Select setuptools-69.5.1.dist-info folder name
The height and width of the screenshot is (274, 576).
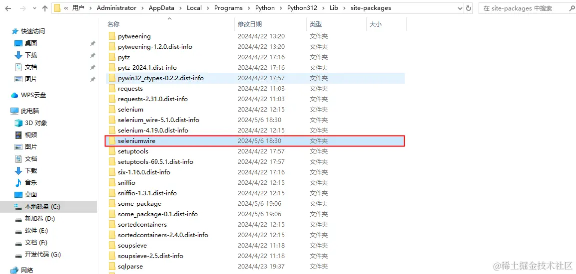point(155,161)
